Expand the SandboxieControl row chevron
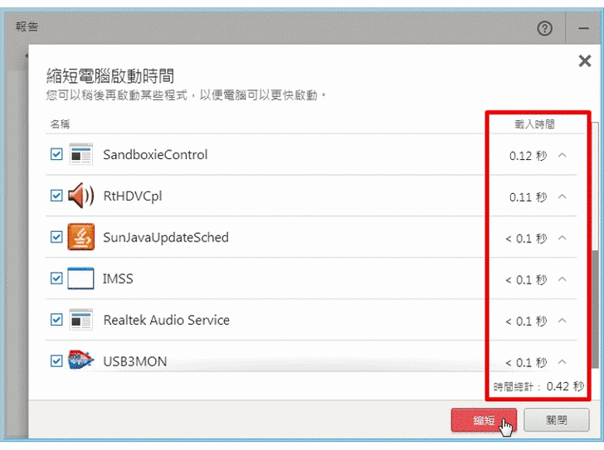Viewport: 604px width, 450px height. 563,155
